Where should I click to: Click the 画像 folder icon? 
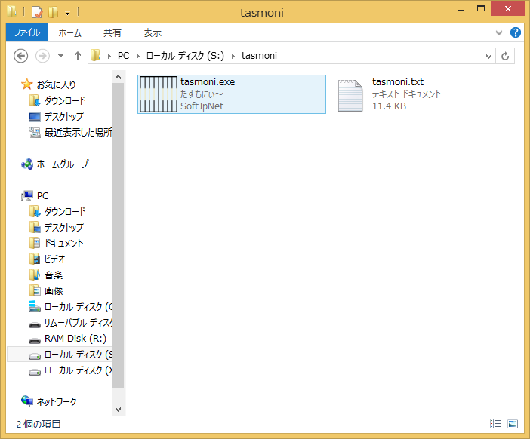pos(35,290)
